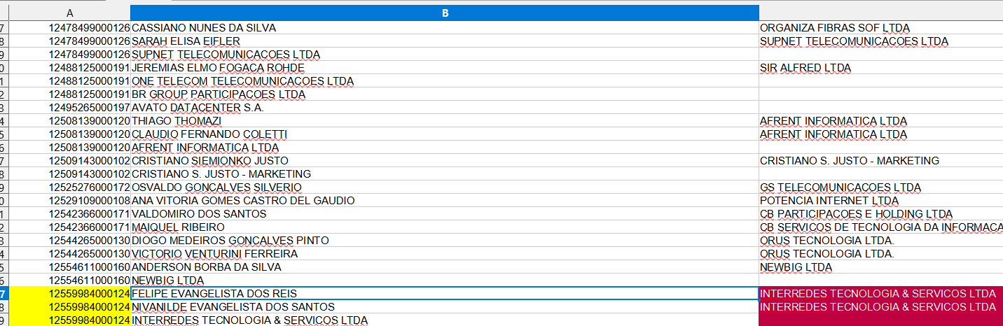
Task: Click yellow number cell beside FELIPE EVANGELISTA DOS REIS
Action: coord(69,294)
